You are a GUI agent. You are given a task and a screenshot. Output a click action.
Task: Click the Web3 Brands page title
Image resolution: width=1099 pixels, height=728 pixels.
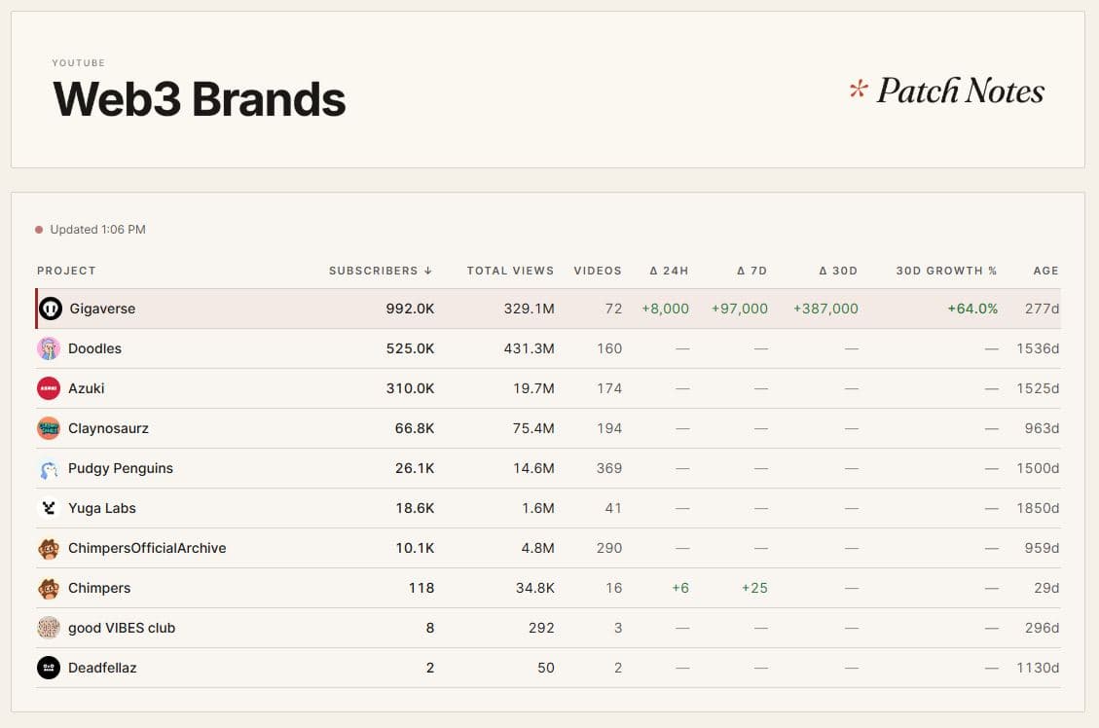pos(200,99)
